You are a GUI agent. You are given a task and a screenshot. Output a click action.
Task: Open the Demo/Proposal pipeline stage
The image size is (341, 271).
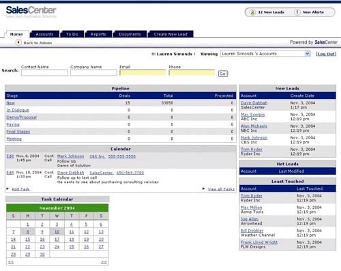(x=21, y=117)
